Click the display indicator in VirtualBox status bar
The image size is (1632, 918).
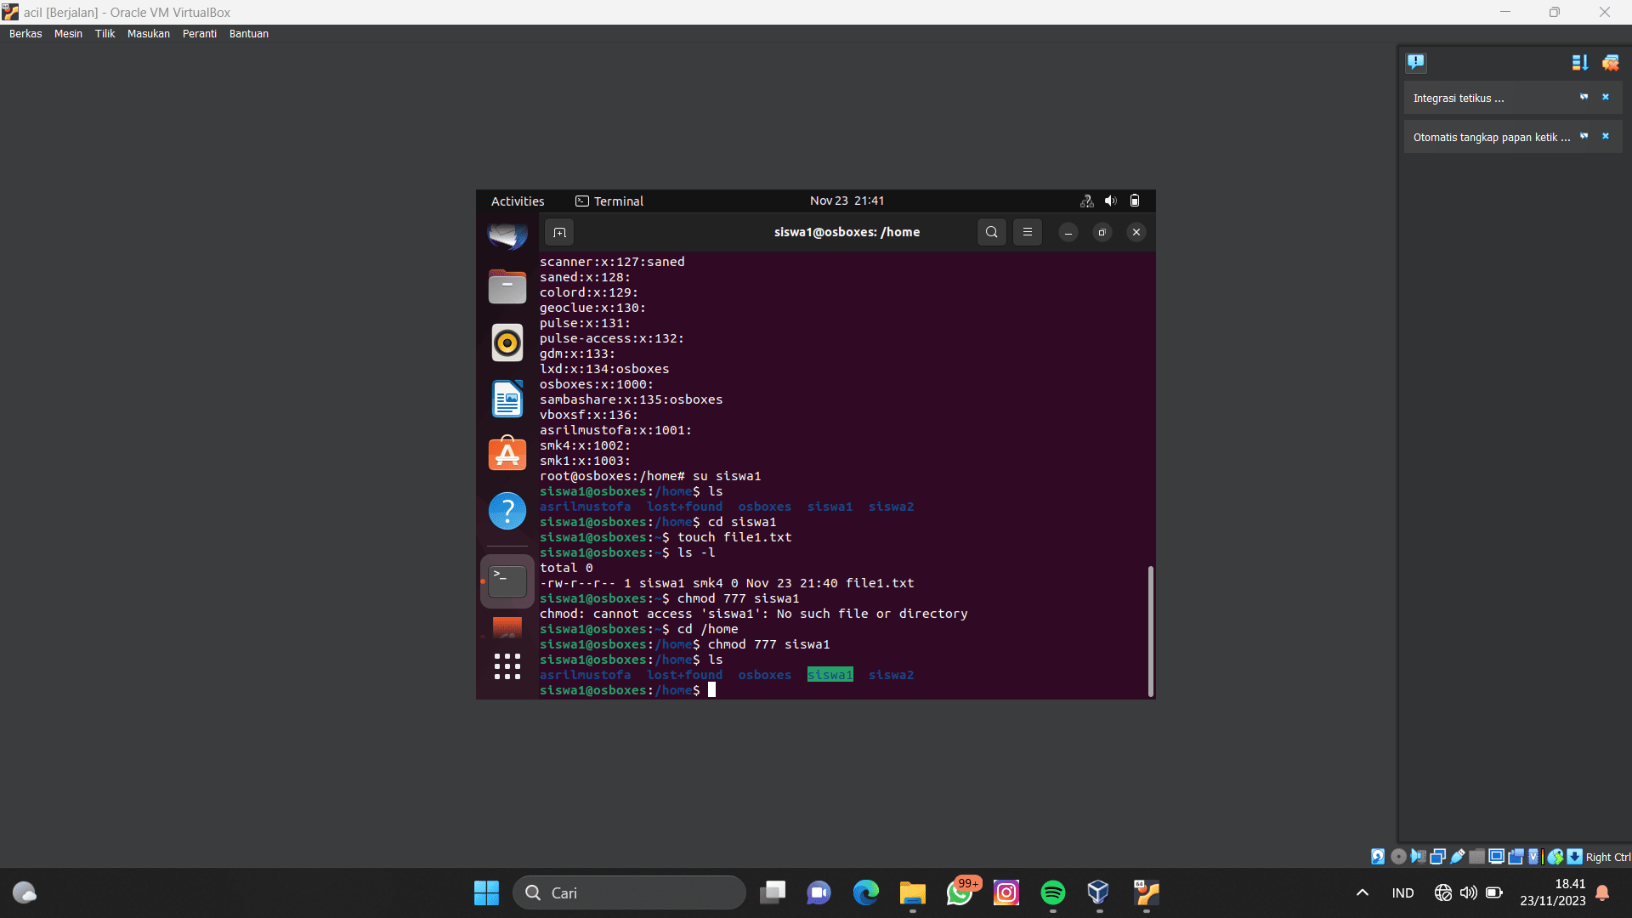tap(1497, 857)
